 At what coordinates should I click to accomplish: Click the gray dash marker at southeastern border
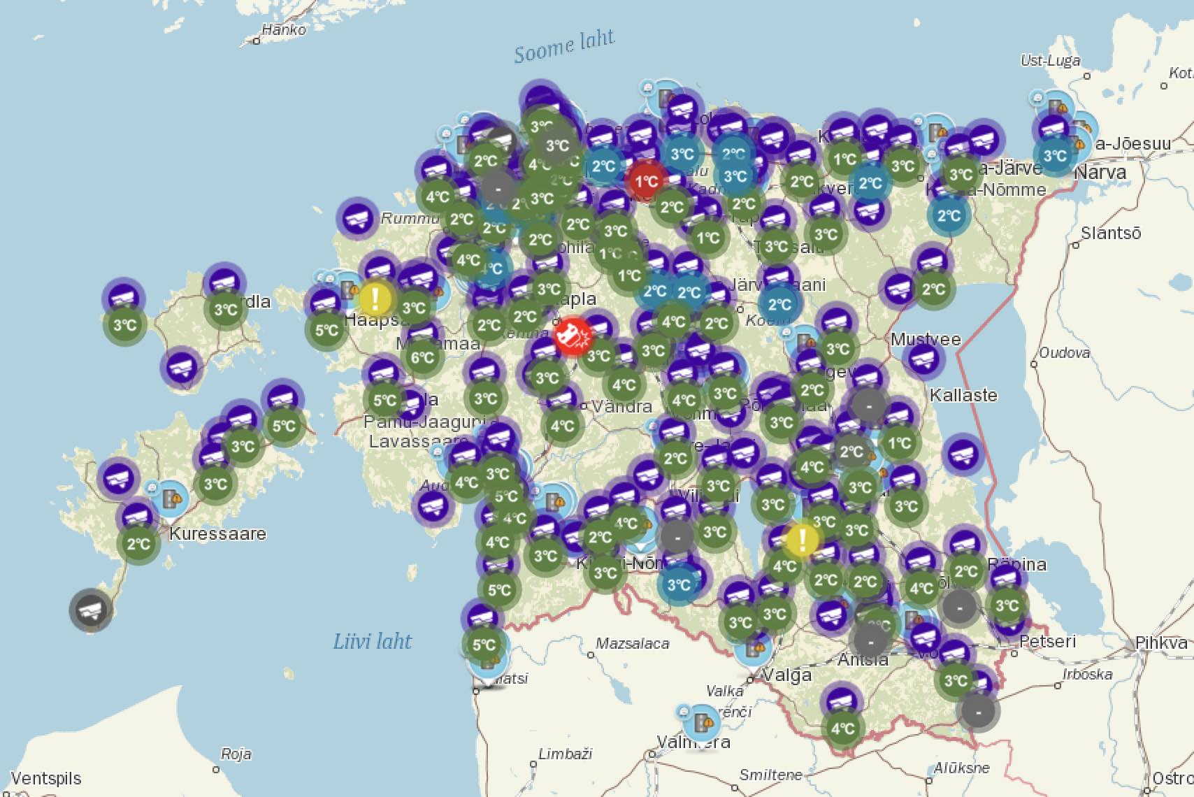coord(979,712)
